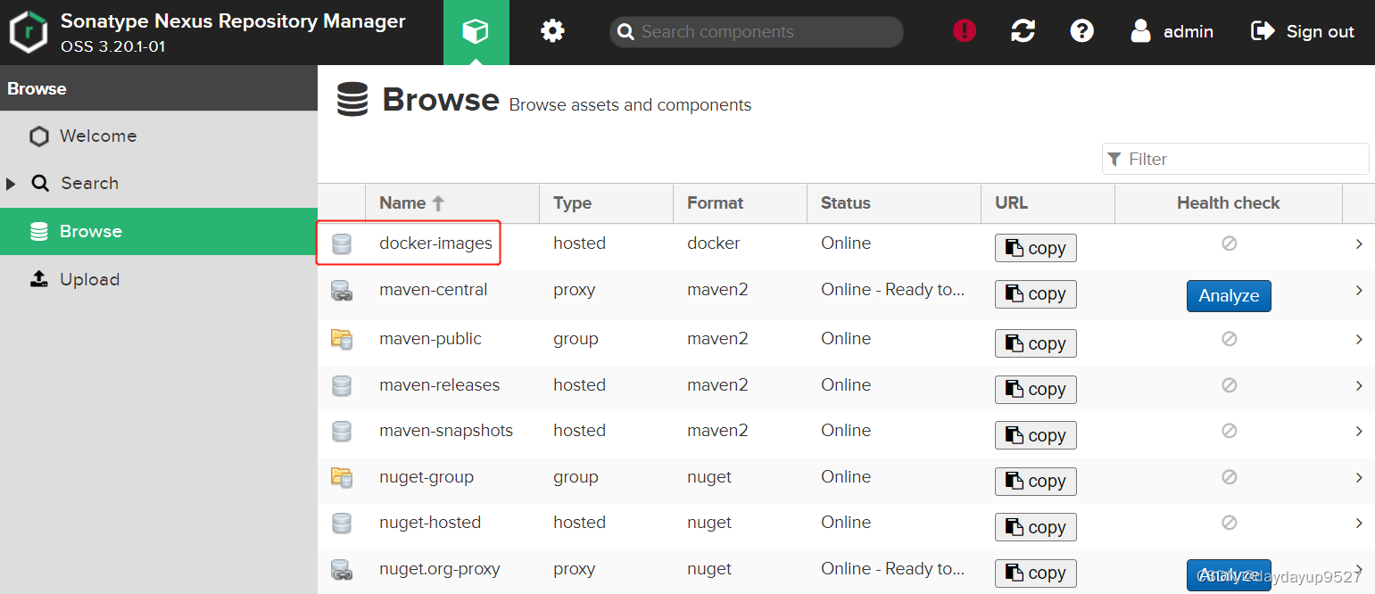Screen dimensions: 1375x594
Task: Click the maven-snapshots repository name
Action: [446, 431]
